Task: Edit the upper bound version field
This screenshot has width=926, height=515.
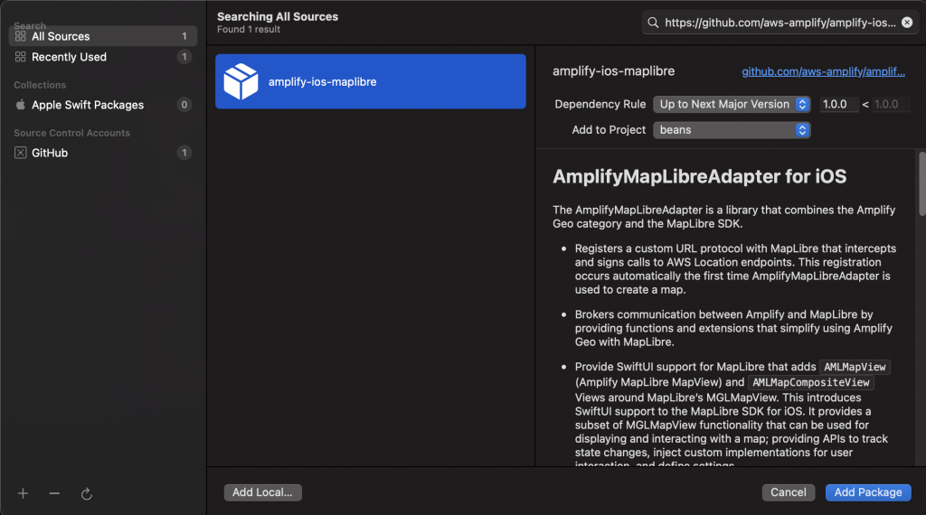Action: [x=891, y=105]
